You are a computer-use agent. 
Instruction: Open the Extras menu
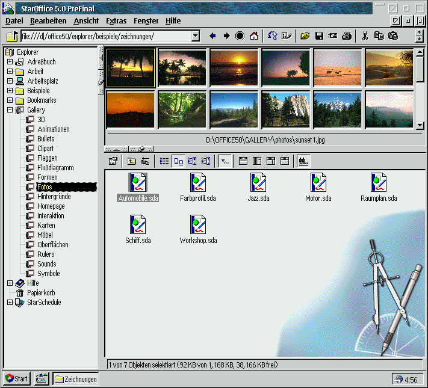pyautogui.click(x=116, y=20)
